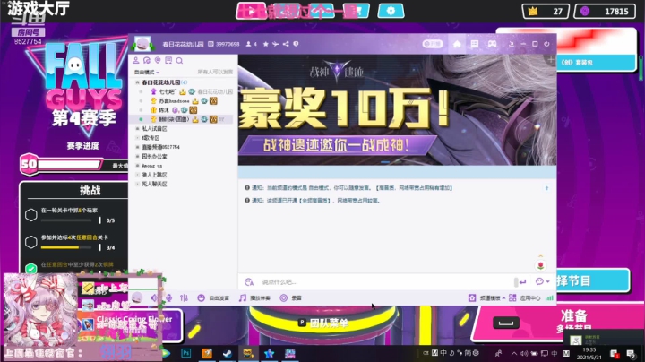
Task: Toggle 自由发言 free-speak mode
Action: coord(213,297)
